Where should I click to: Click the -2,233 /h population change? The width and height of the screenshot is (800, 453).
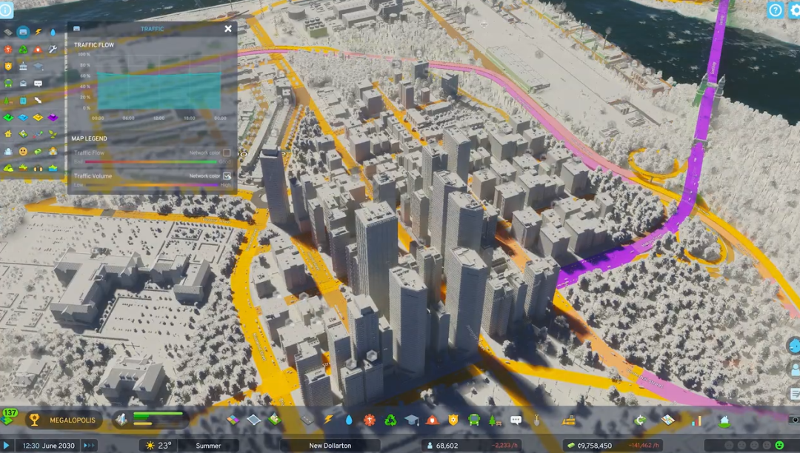tap(505, 446)
